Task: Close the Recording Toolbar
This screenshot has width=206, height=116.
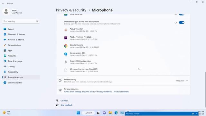Action: tap(197, 114)
